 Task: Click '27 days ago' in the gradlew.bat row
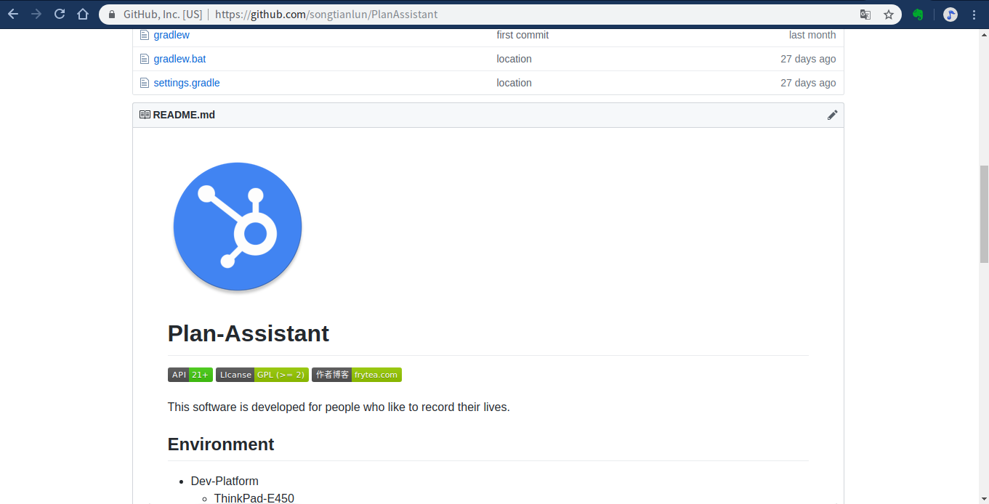click(x=808, y=59)
